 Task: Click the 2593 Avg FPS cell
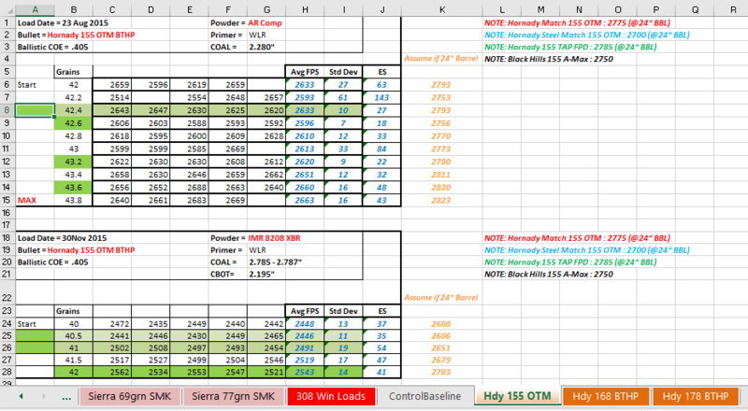pos(305,97)
